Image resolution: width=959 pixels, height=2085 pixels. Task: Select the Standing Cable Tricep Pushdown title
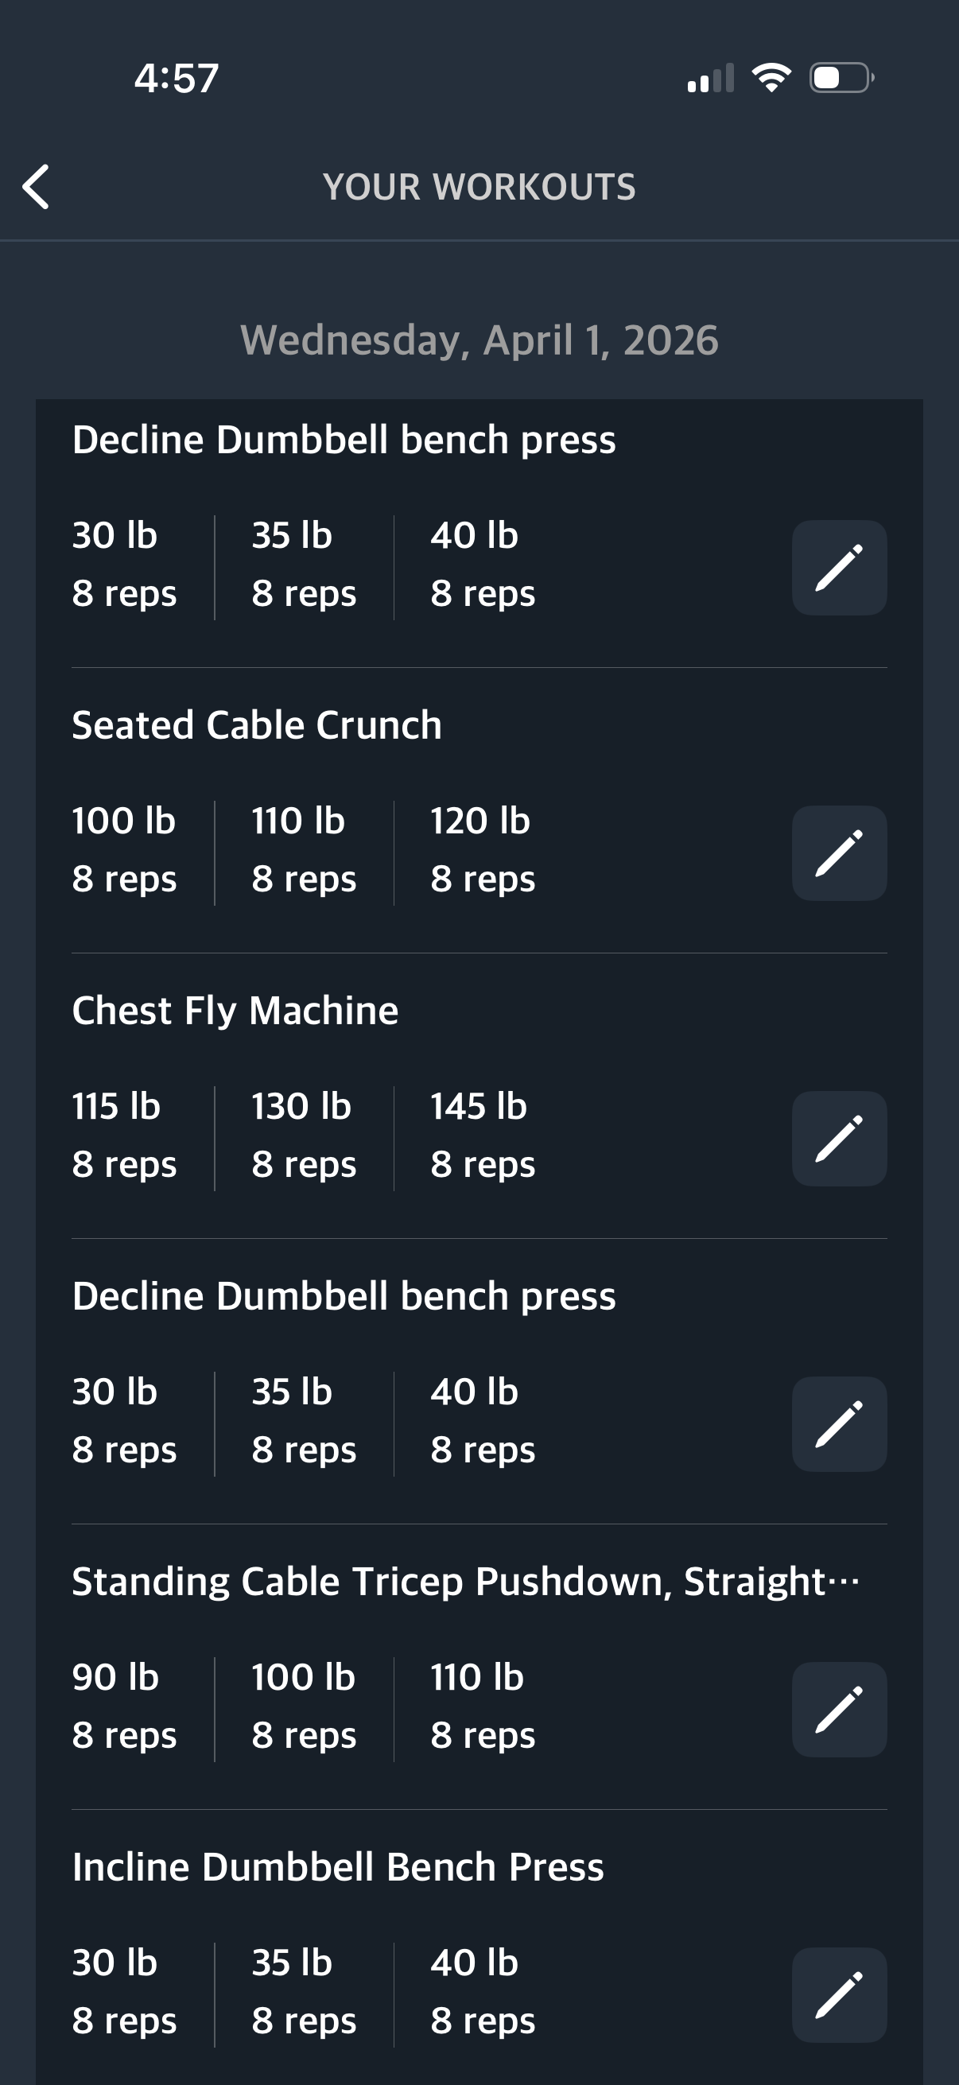click(x=464, y=1582)
